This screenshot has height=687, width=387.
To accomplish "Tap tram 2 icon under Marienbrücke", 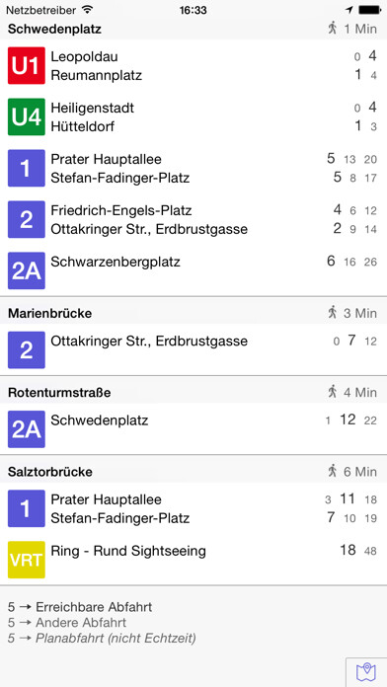I will [x=27, y=349].
